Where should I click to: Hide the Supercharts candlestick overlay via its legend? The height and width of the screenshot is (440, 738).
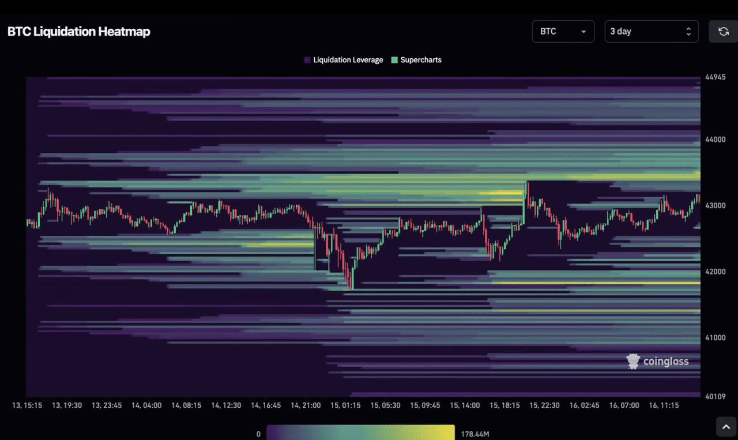pos(416,59)
